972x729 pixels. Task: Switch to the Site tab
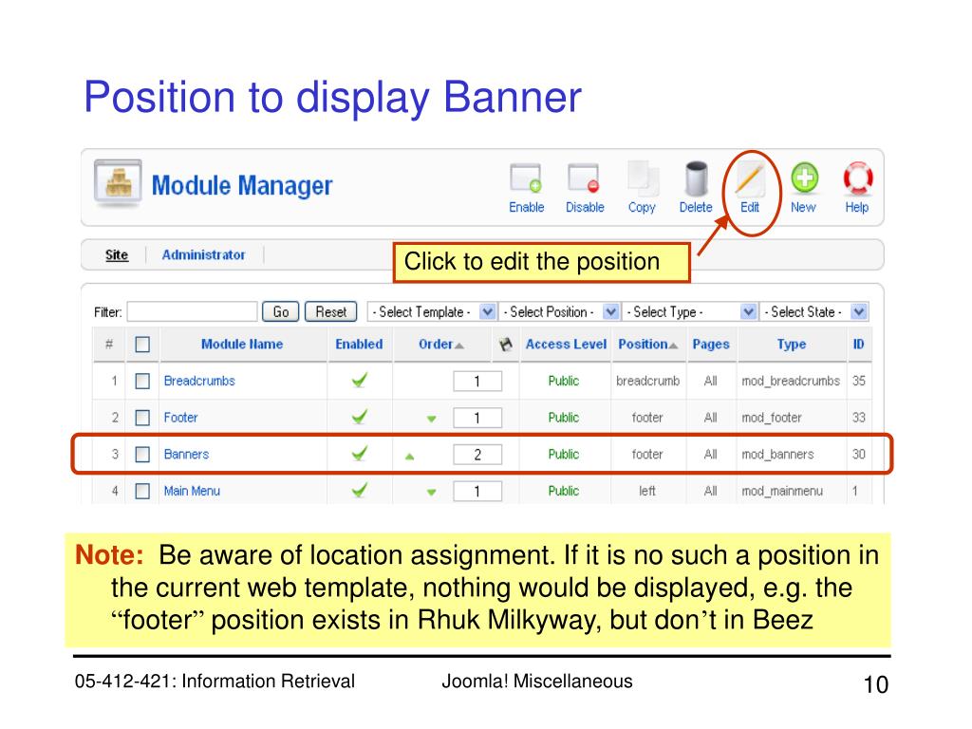117,254
